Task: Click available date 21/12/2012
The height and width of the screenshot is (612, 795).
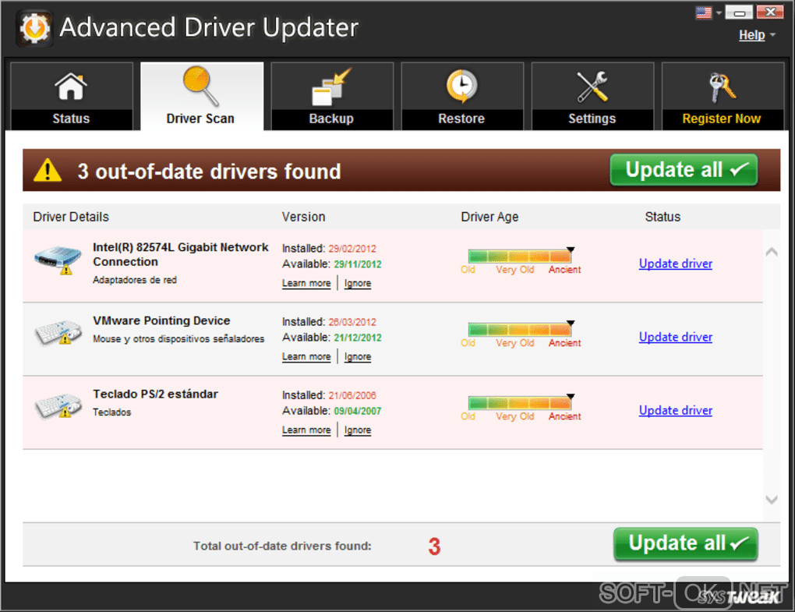Action: pyautogui.click(x=358, y=338)
